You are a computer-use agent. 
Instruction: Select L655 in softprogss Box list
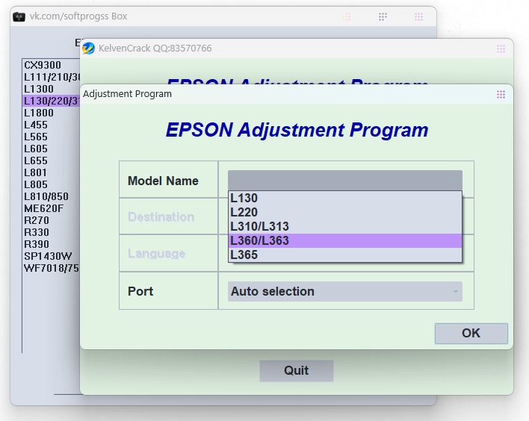pos(52,160)
